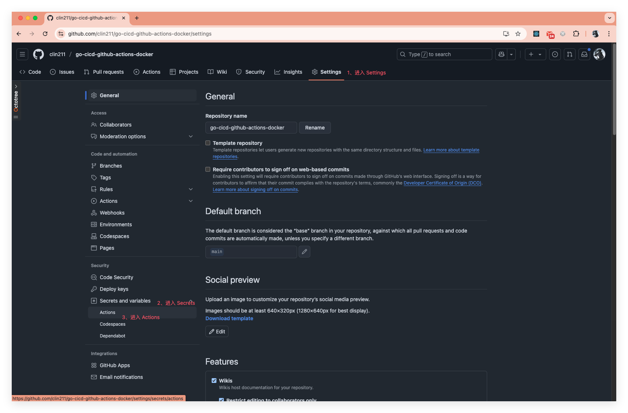Screen dimensions: 628x413
Task: Click the red extension icon with badge 24
Action: tap(550, 34)
